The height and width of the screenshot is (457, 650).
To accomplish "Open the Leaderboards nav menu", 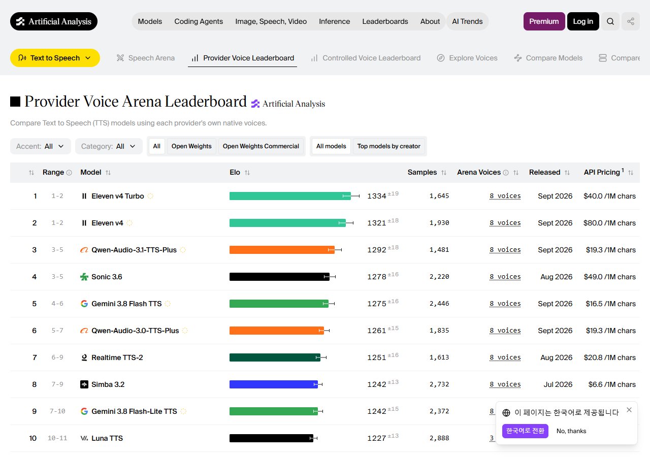I will [x=385, y=21].
